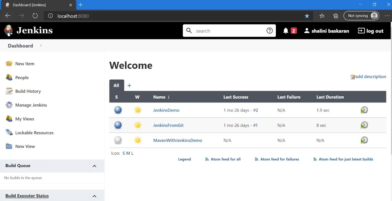Click the log out button

[371, 31]
